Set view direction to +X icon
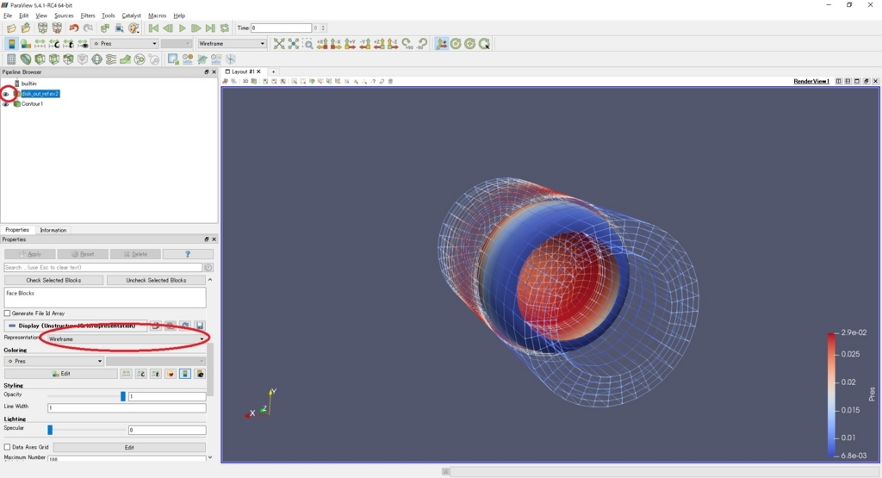This screenshot has width=882, height=478. pos(322,44)
